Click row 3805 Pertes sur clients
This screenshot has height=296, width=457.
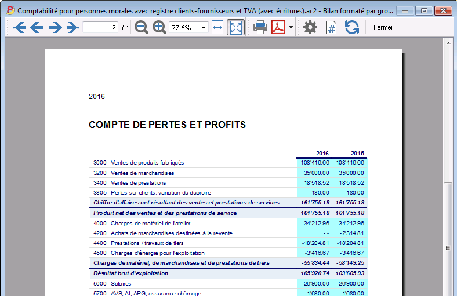[x=228, y=193]
